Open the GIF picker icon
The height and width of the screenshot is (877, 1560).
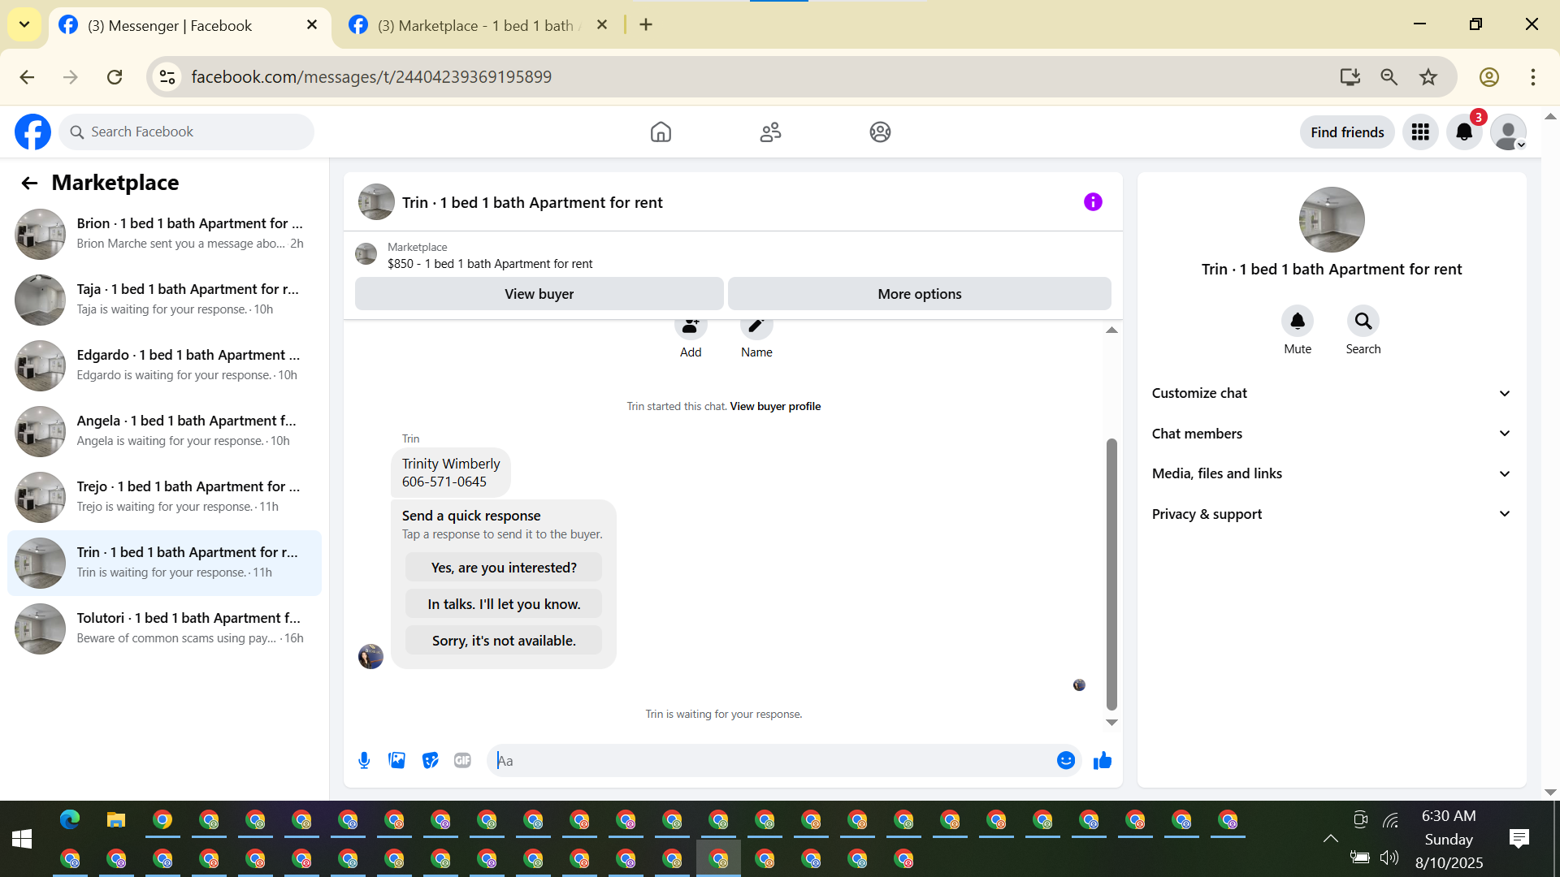tap(463, 761)
